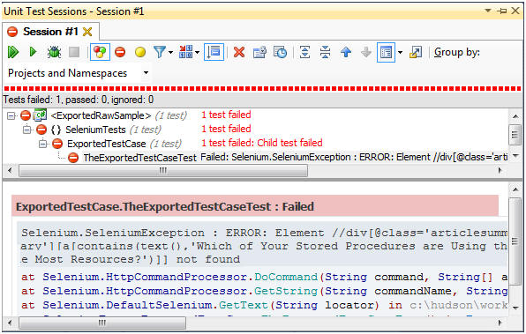This screenshot has width=526, height=334.
Task: Open window options dropdown arrow in title bar
Action: point(488,11)
